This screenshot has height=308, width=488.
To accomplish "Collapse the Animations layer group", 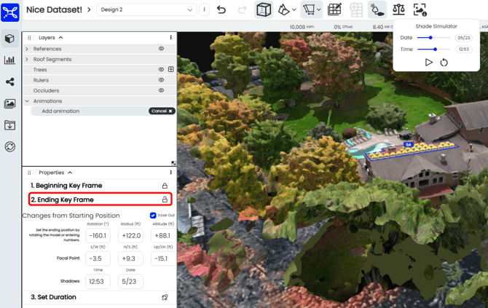I will pos(27,101).
